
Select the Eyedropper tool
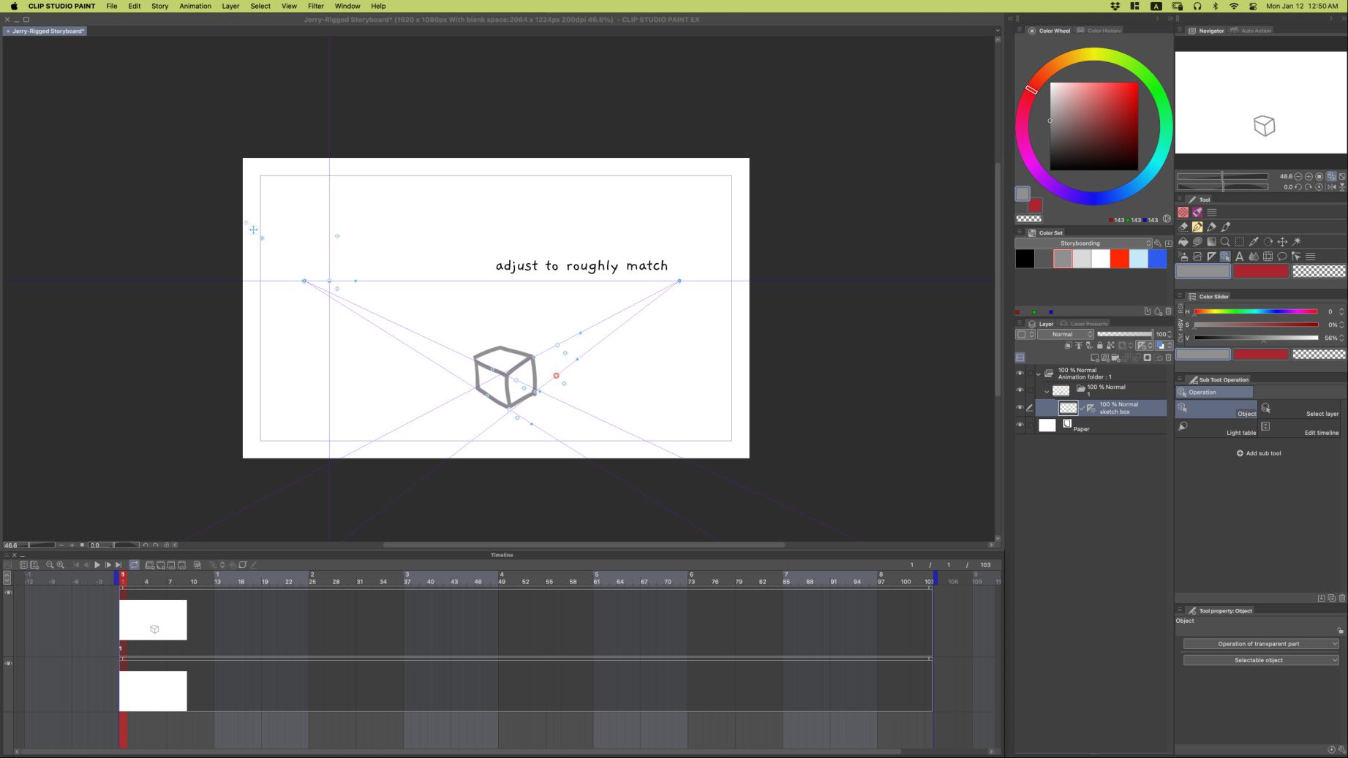(x=1254, y=242)
